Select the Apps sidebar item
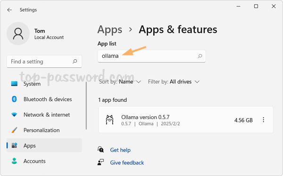283x176 pixels. coord(44,145)
